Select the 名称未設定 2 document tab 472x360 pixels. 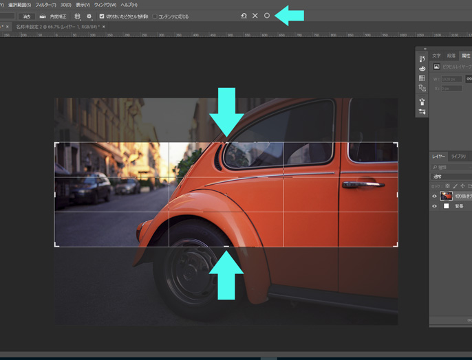[58, 27]
